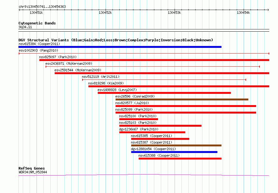Select the brown nsv615387 complex bar
The height and width of the screenshot is (193, 278).
(x=176, y=145)
